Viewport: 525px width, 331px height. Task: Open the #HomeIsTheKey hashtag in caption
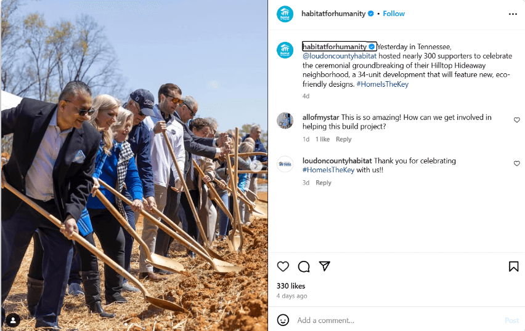pos(383,84)
